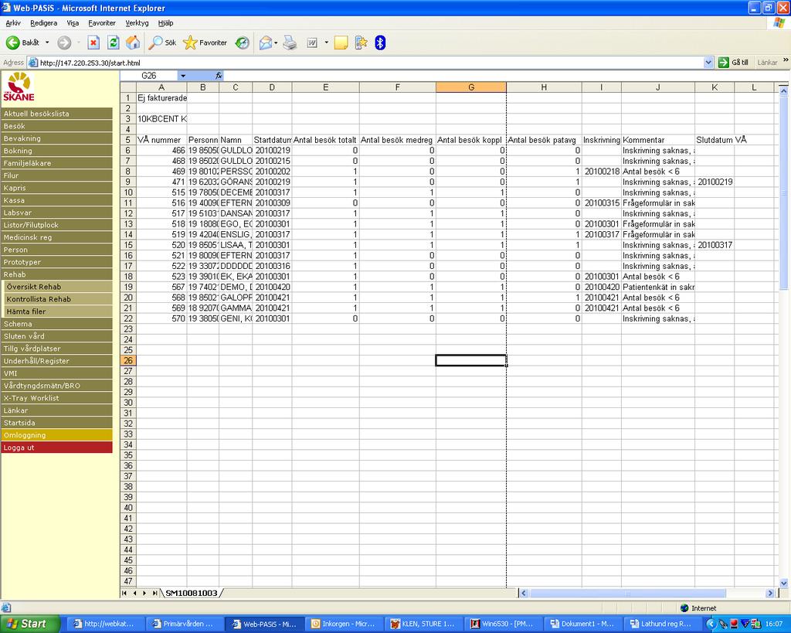The image size is (791, 633).
Task: Click the star-on-page toolbar icon
Action: tap(362, 43)
